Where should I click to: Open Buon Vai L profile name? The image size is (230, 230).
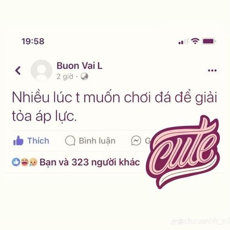pos(80,66)
